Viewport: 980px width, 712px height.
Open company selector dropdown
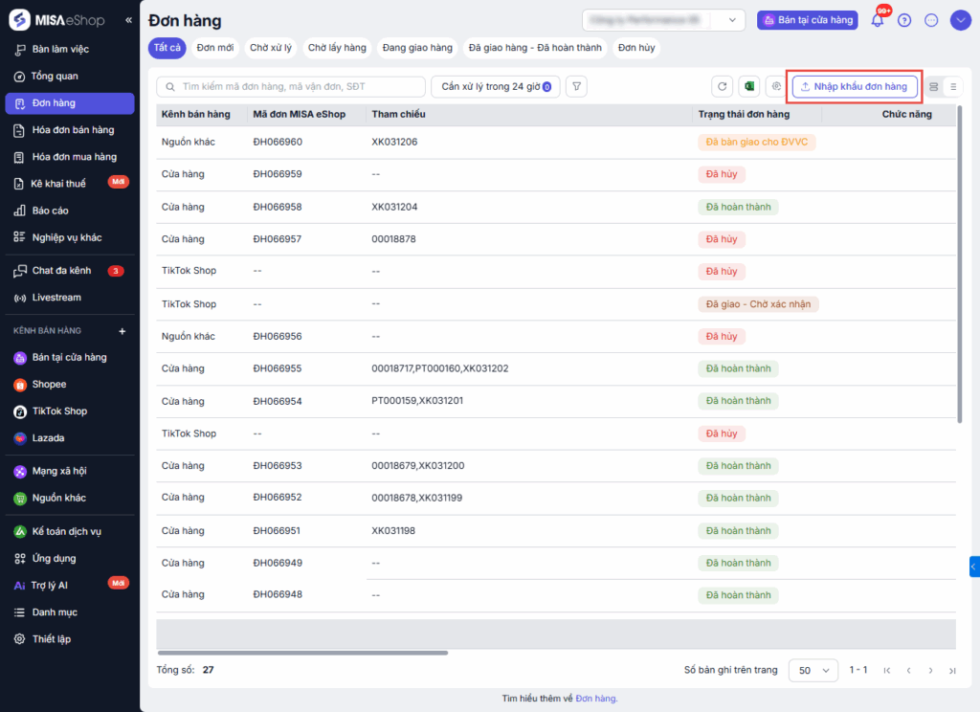point(663,20)
